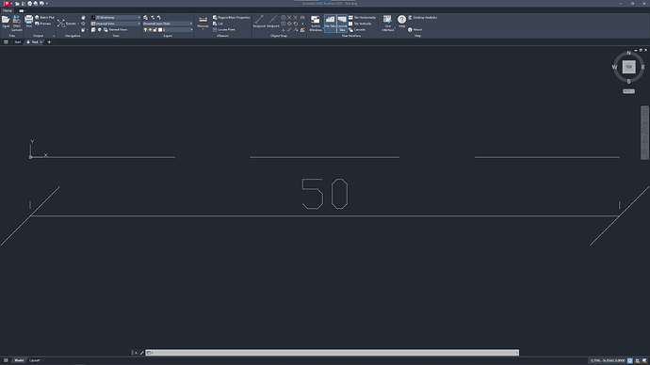650x365 pixels.
Task: Launch the DWG Convert tool
Action: pyautogui.click(x=17, y=24)
